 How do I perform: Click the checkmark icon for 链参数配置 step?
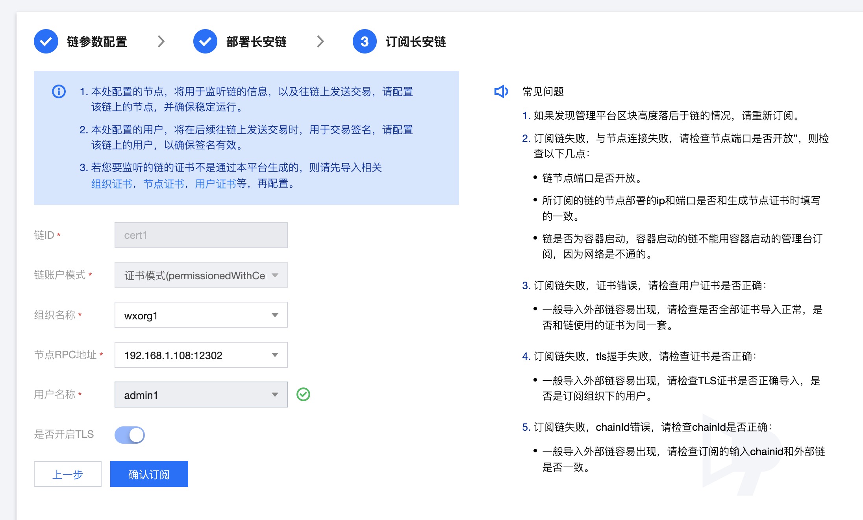pyautogui.click(x=46, y=41)
